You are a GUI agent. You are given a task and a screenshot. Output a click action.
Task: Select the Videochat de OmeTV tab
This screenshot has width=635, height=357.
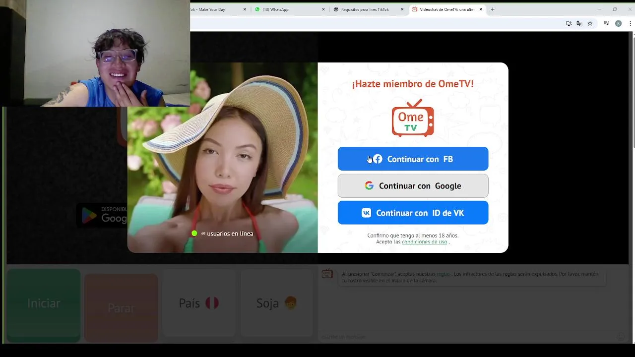[446, 9]
